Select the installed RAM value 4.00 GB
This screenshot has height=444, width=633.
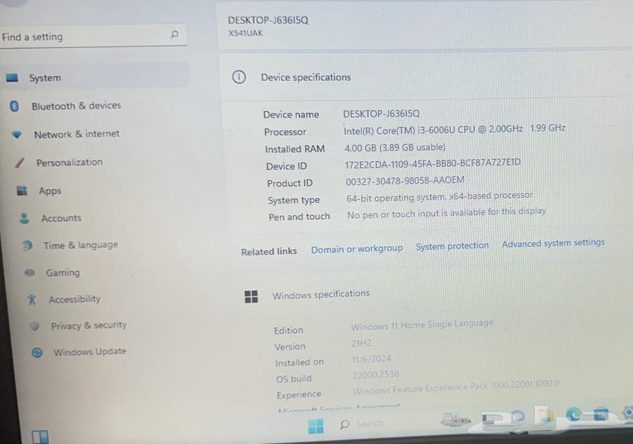[x=395, y=148]
